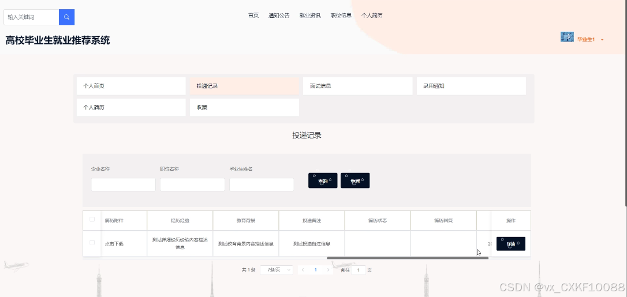This screenshot has width=627, height=297.
Task: Click the 操作 column header
Action: [510, 220]
